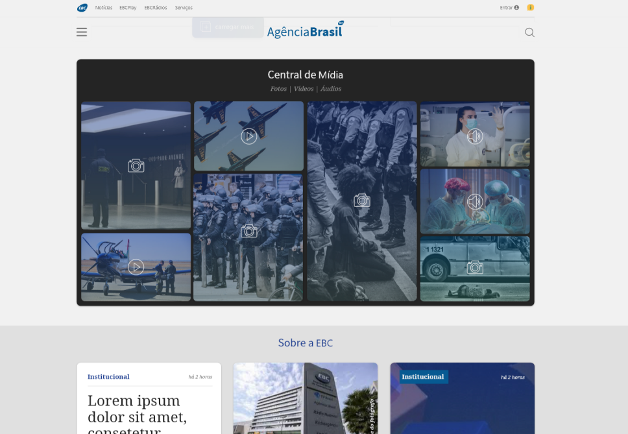
Task: Click camera icon on riot police photo
Action: coord(248,231)
